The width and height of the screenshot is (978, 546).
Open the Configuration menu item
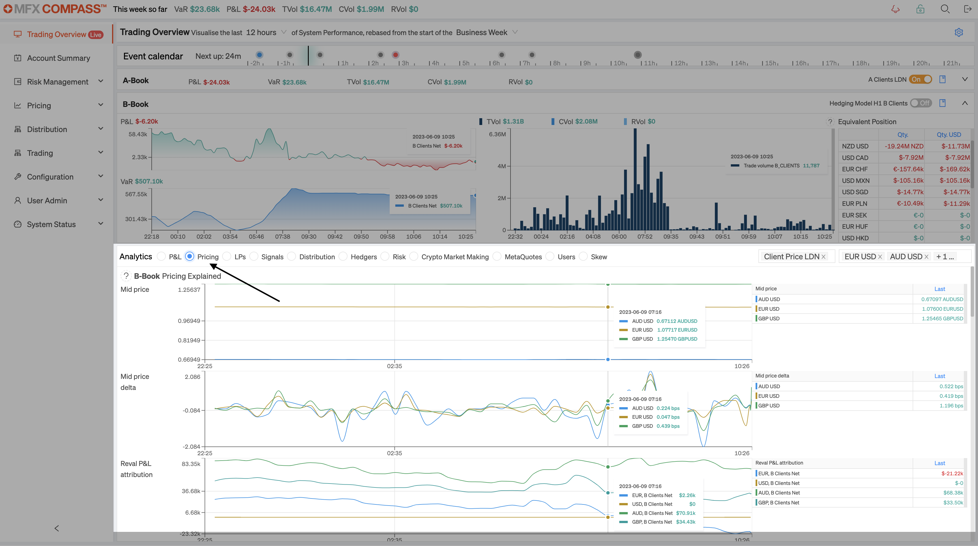pyautogui.click(x=57, y=177)
